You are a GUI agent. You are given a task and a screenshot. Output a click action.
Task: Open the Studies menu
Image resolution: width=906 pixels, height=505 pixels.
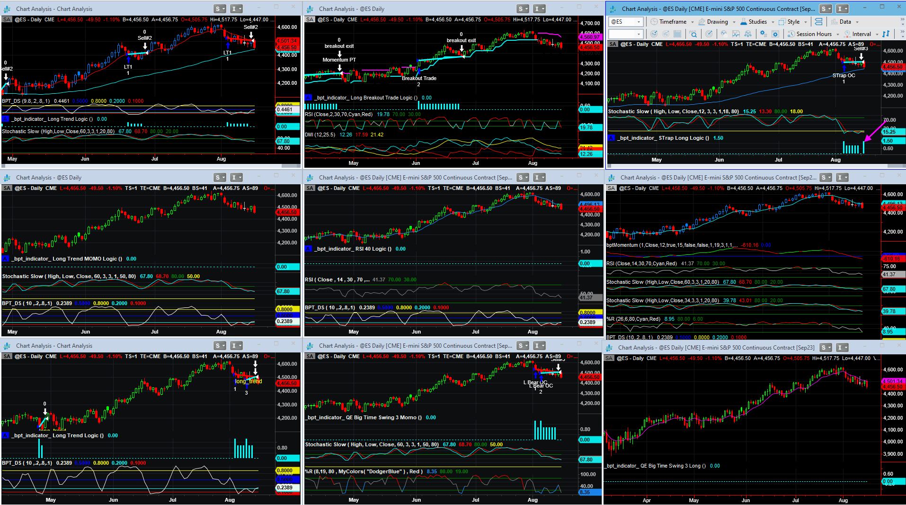click(757, 22)
